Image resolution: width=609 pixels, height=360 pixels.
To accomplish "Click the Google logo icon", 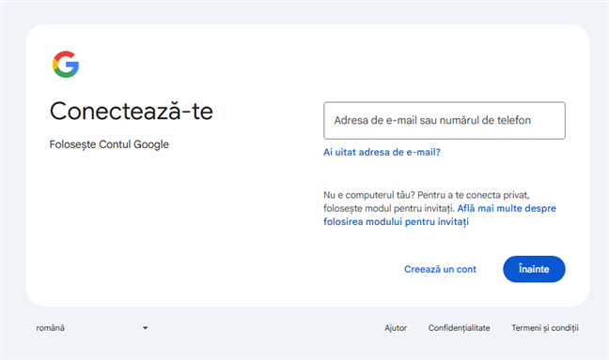I will click(66, 65).
